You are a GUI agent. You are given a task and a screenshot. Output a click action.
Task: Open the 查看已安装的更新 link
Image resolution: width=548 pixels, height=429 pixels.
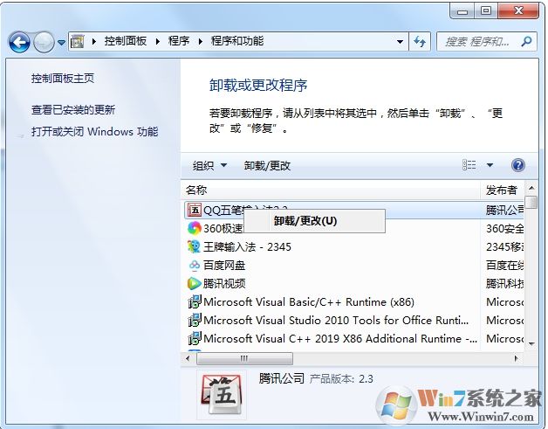(73, 110)
